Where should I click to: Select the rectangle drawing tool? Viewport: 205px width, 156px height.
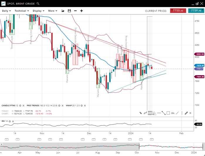tap(168, 113)
